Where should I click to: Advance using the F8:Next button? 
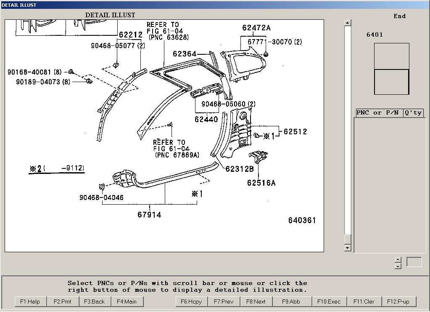tap(256, 301)
